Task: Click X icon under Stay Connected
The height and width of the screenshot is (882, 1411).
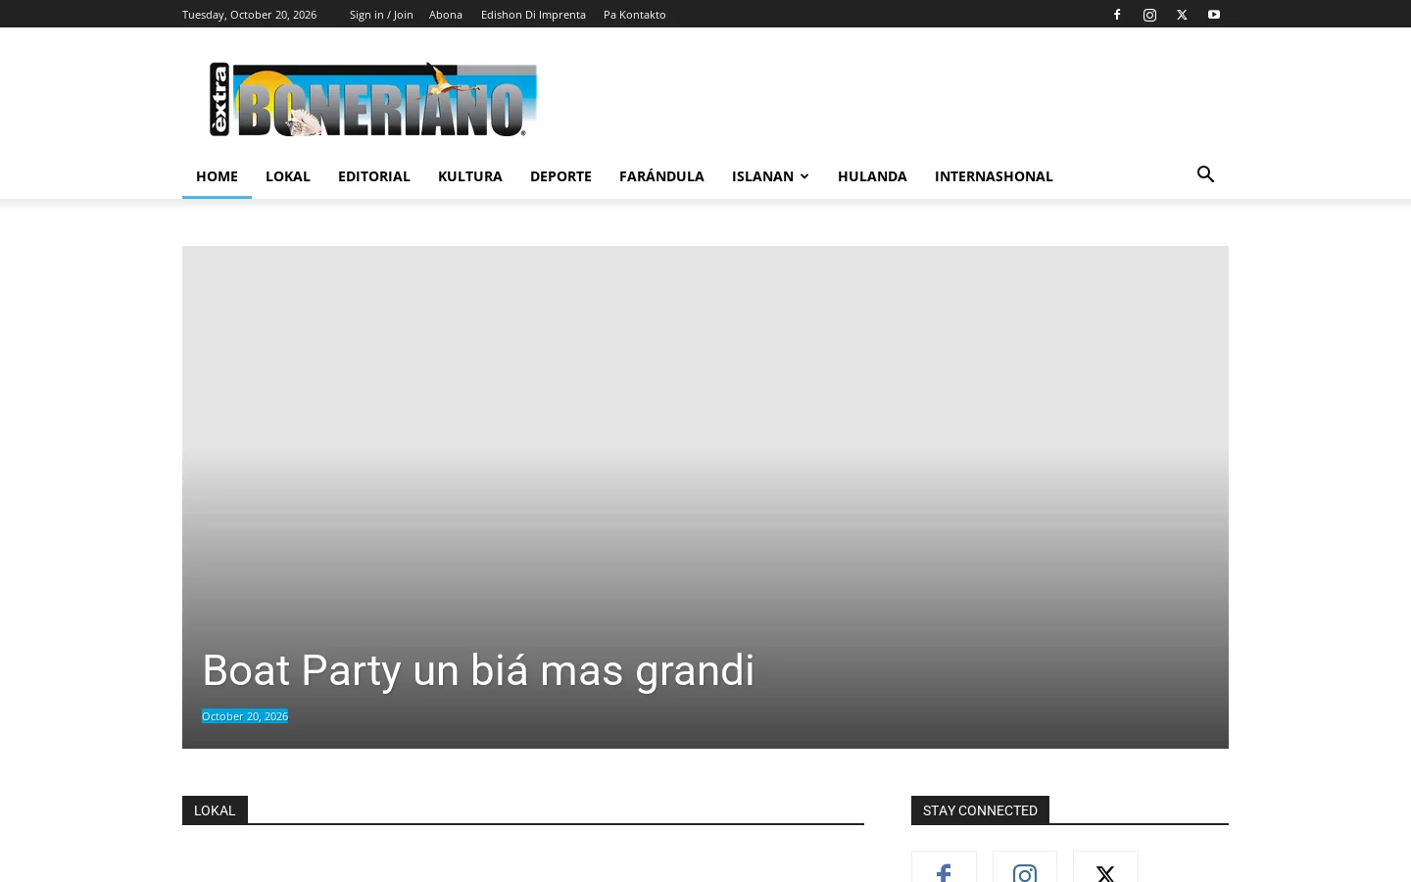Action: 1105,866
